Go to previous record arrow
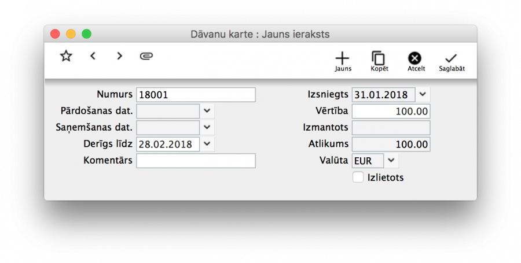521x263 pixels. pyautogui.click(x=93, y=56)
